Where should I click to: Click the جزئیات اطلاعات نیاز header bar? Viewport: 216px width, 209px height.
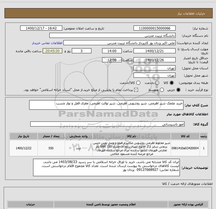tap(109, 13)
